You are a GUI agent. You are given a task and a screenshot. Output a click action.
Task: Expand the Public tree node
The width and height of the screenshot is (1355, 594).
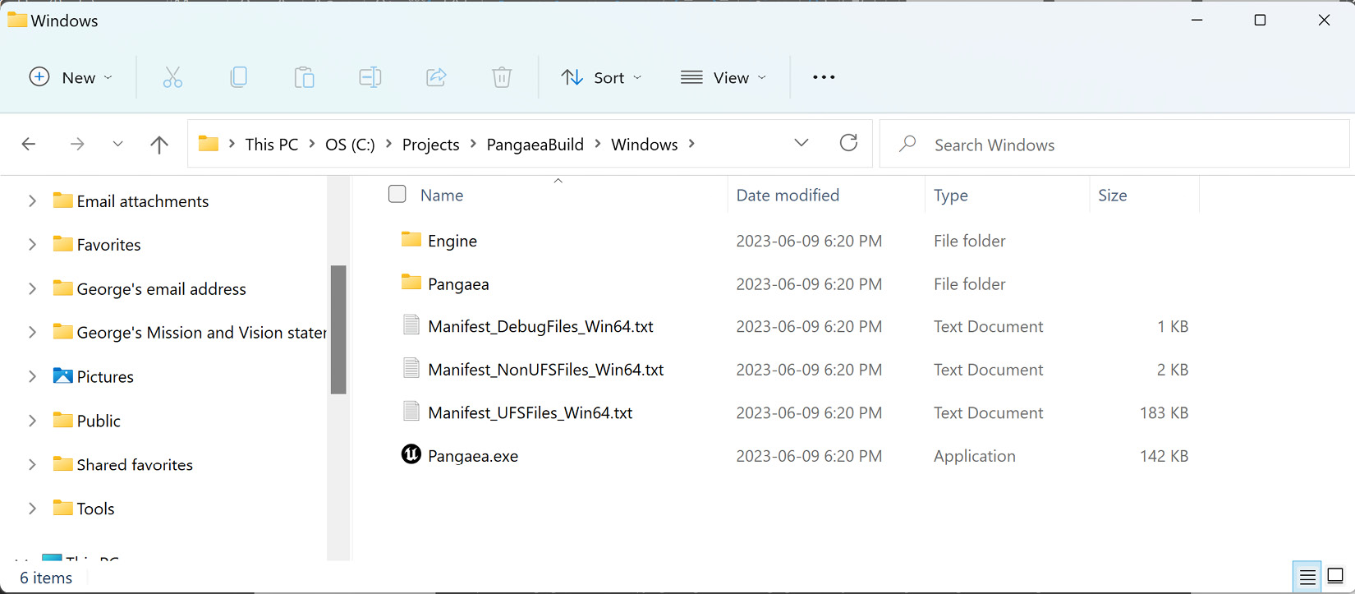(32, 420)
